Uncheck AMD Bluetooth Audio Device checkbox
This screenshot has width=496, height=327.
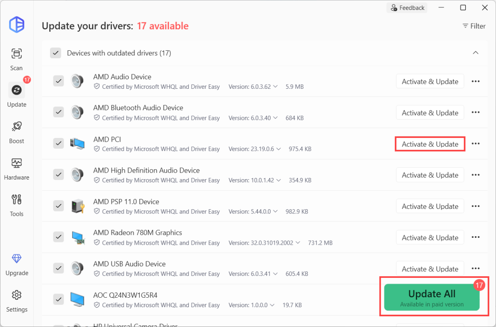[x=58, y=112]
